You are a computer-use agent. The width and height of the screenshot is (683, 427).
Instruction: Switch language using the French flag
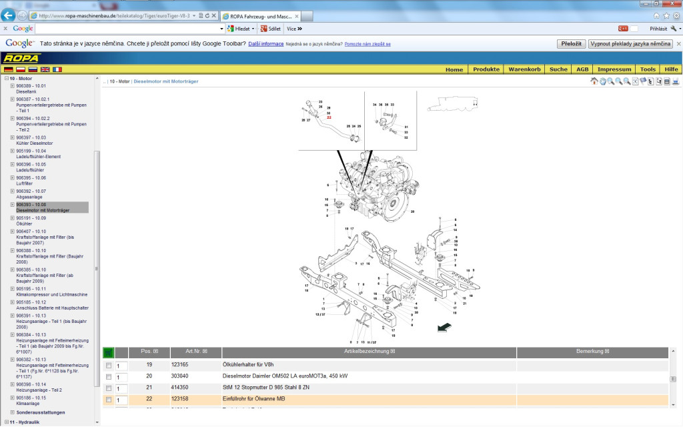pos(57,69)
